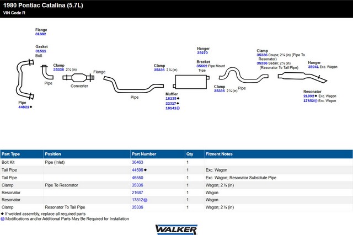Image resolution: width=353 pixels, height=235 pixels.
Task: Click the catalytic converter drawing
Action: (78, 78)
